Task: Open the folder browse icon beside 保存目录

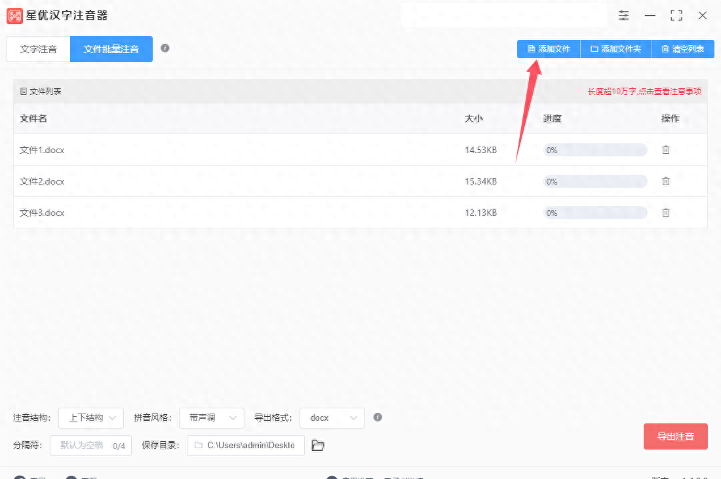Action: click(318, 445)
